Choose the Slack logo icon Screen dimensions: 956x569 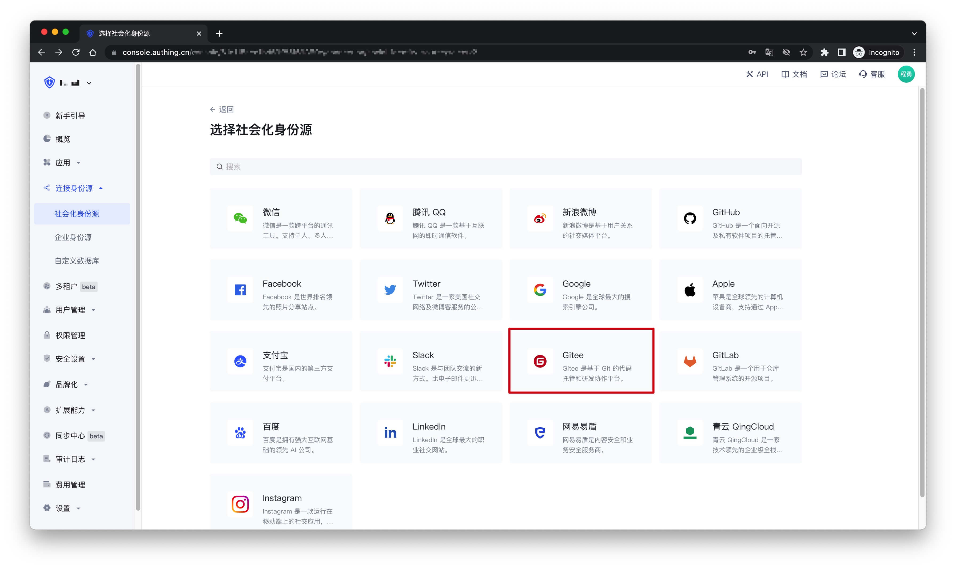390,361
